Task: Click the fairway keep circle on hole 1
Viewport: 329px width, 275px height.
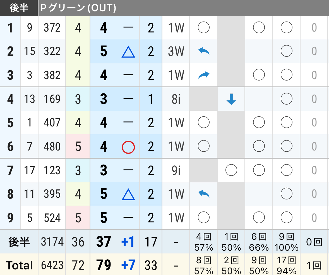Action: tap(203, 27)
